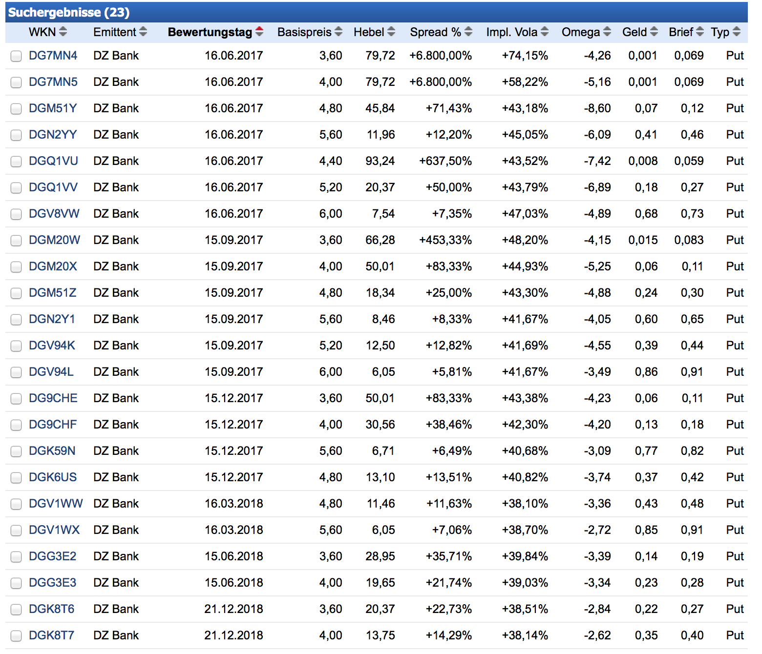Sort by Spread % arrow icon
This screenshot has height=654, width=762.
tap(468, 32)
